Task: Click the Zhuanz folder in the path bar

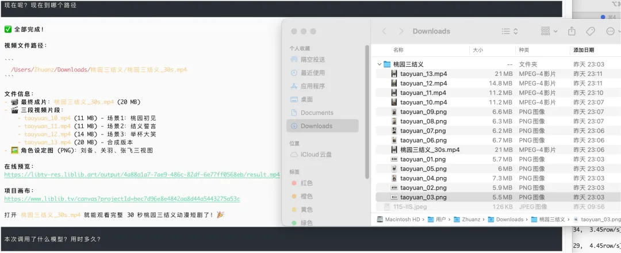Action: (x=468, y=219)
